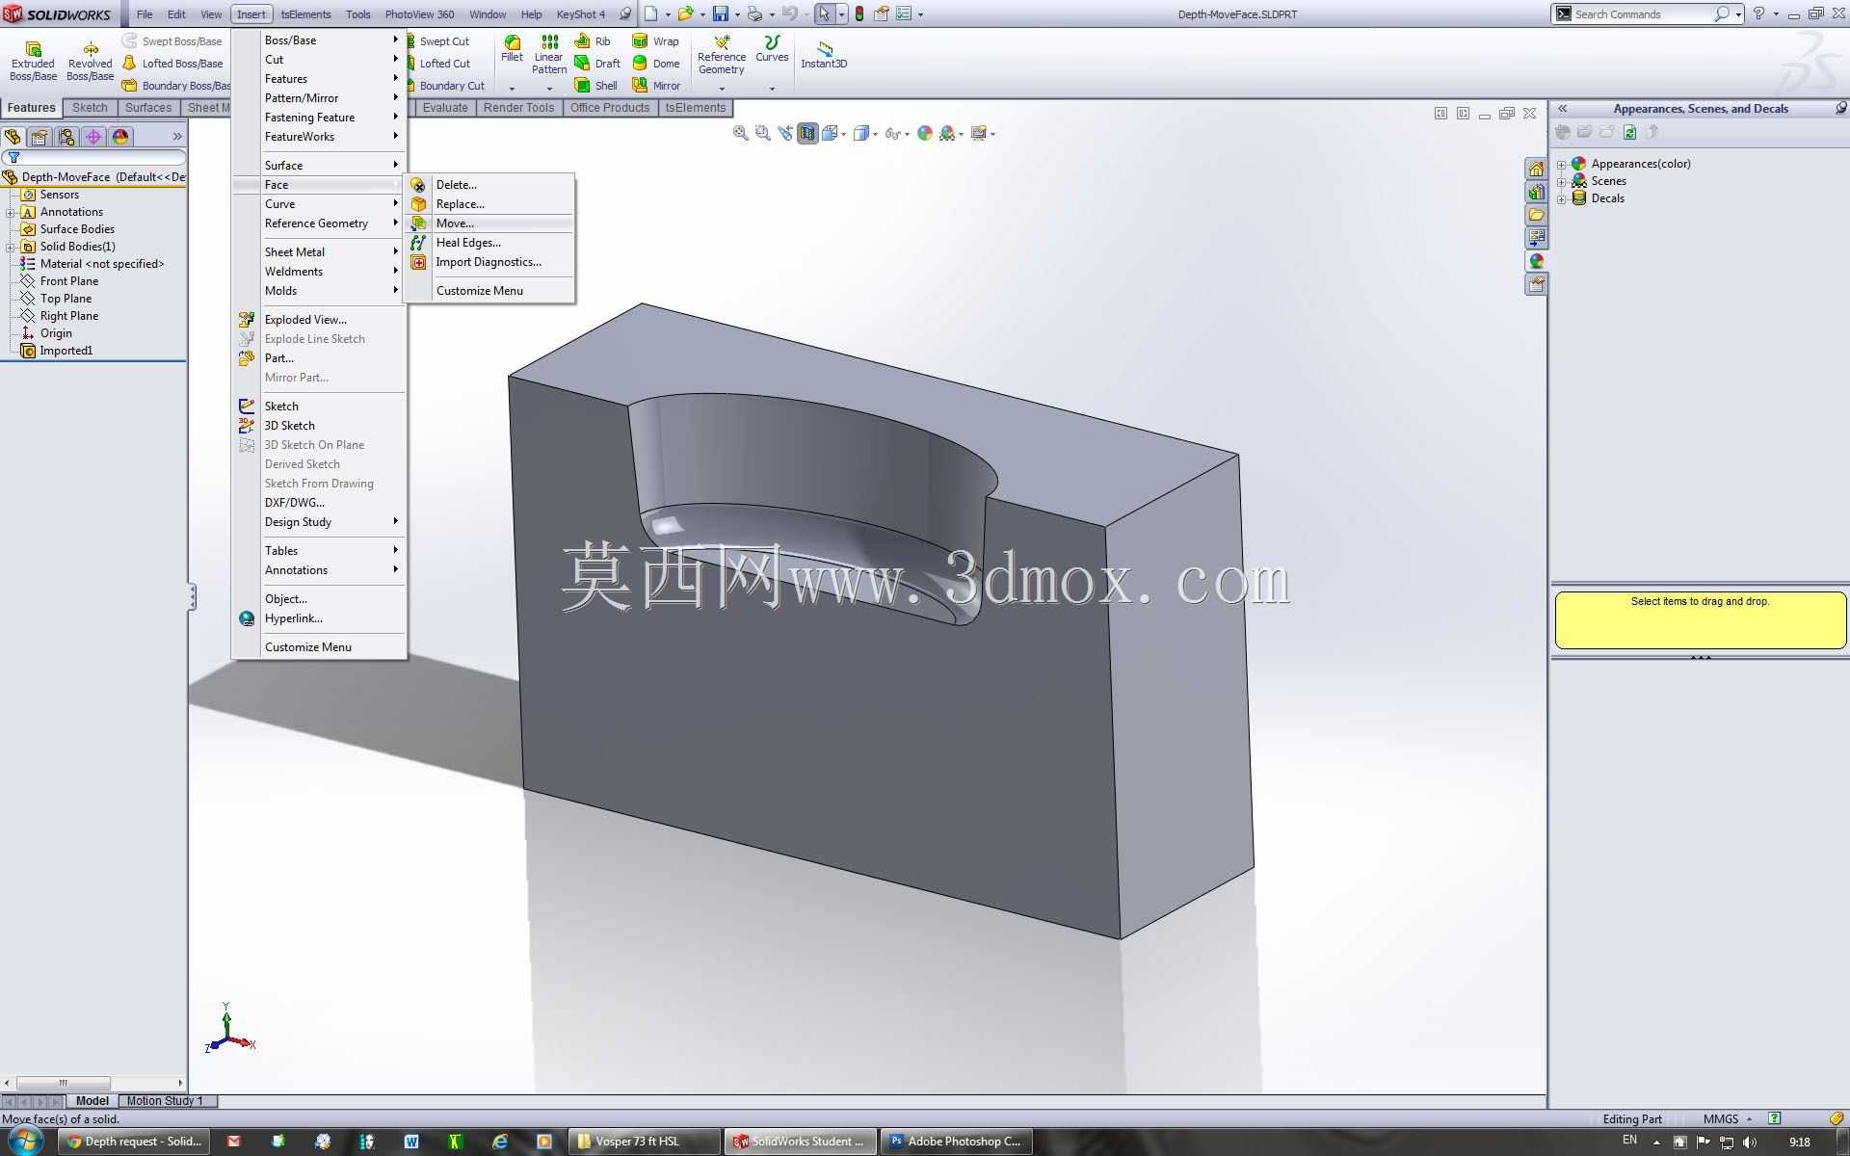Expand the Scenes tree node
This screenshot has height=1156, width=1850.
[1562, 181]
